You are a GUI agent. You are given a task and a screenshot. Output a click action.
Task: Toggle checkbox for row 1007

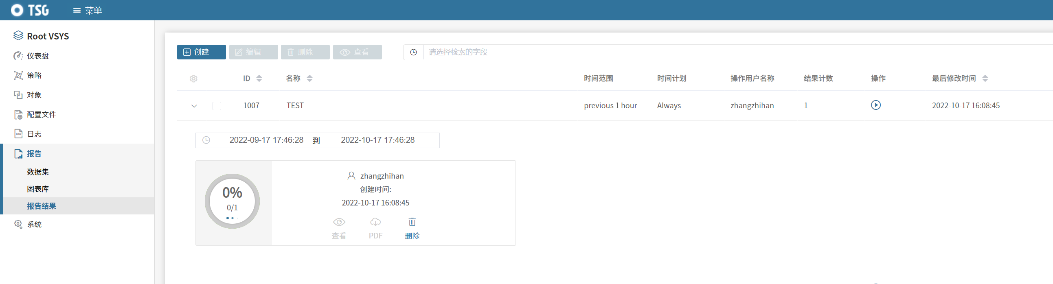(217, 106)
